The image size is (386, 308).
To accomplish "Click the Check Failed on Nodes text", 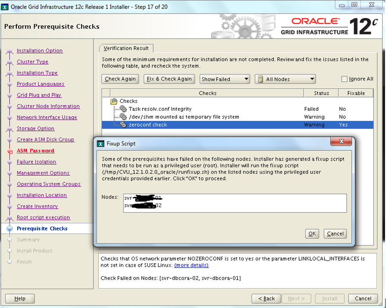I will tap(171, 278).
